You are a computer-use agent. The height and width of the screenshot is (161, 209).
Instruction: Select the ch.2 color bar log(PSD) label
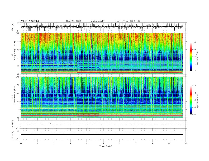coord(197,101)
